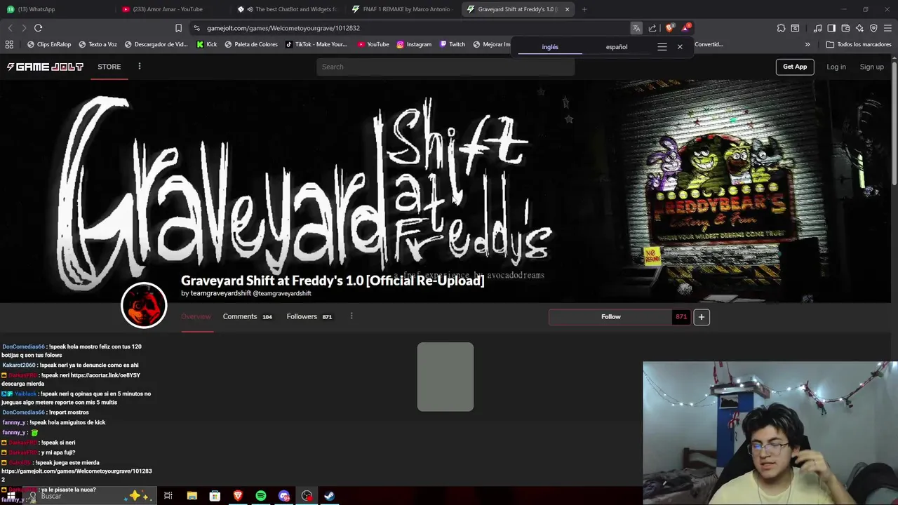
Task: Open the Clips EnRalop bookmark
Action: click(x=49, y=44)
